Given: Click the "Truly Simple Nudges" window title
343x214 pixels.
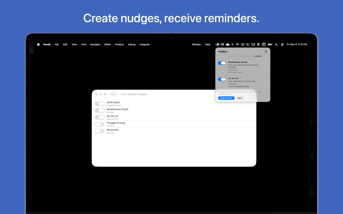Looking at the screenshot, I should click(x=134, y=94).
